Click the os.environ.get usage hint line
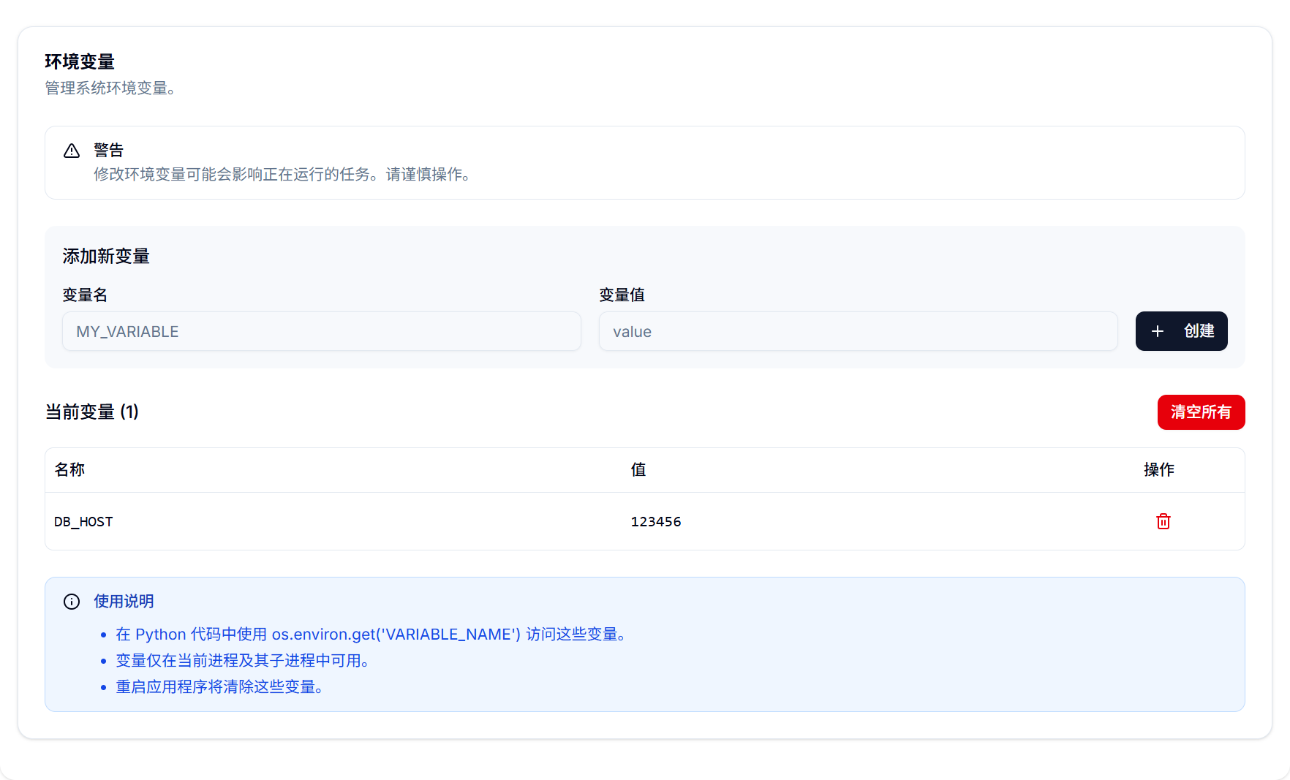The height and width of the screenshot is (780, 1290). (x=373, y=635)
